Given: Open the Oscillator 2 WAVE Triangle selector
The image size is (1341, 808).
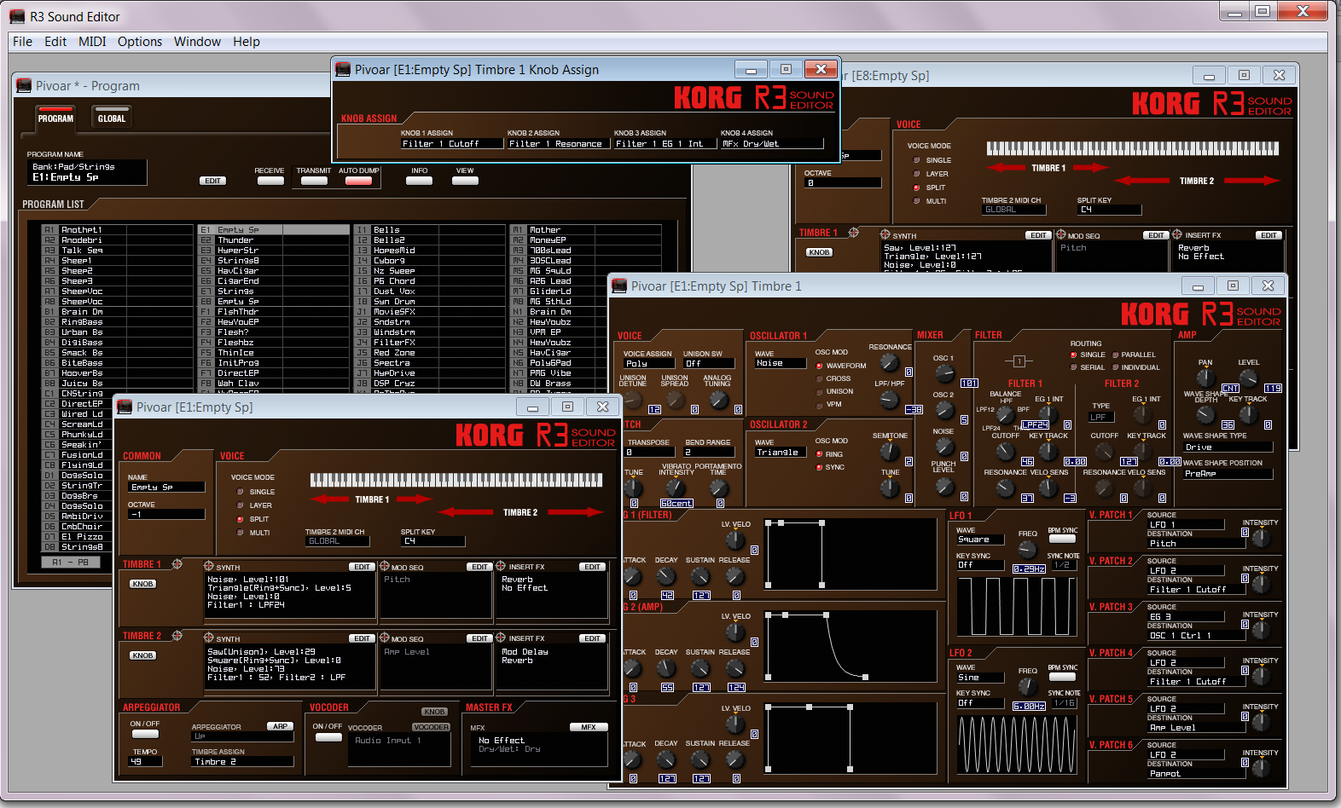Looking at the screenshot, I should coord(781,453).
